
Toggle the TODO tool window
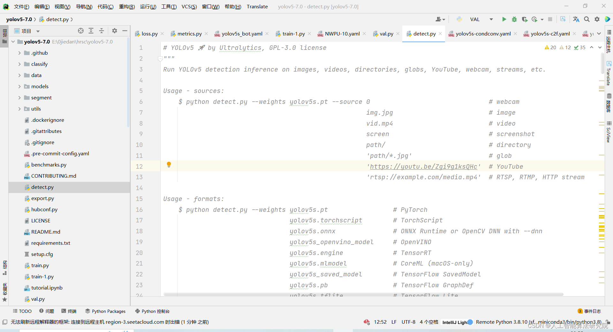22,311
